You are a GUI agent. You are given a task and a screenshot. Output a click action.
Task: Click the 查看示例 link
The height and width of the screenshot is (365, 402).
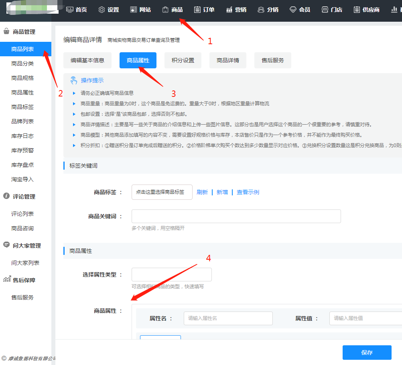pos(248,192)
